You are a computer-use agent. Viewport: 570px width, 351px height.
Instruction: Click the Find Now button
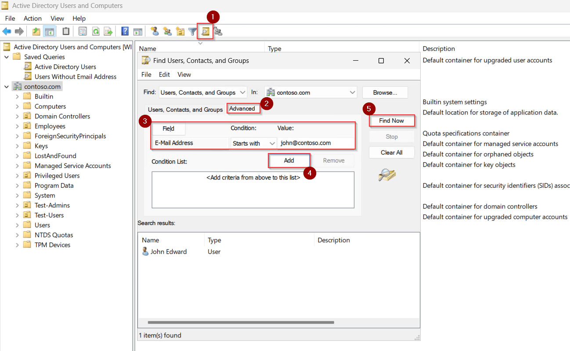(x=391, y=121)
